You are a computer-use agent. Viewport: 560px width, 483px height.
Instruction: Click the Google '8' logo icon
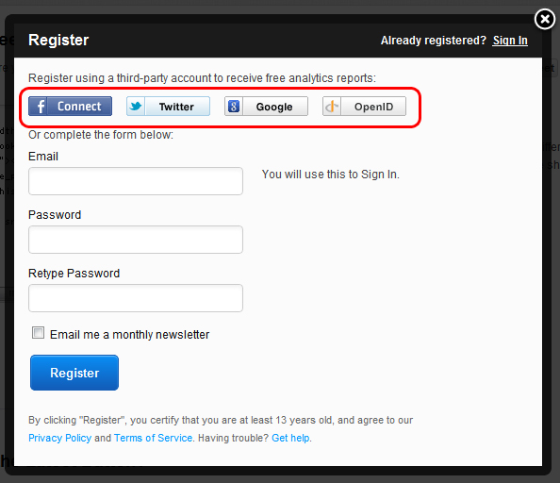click(234, 106)
